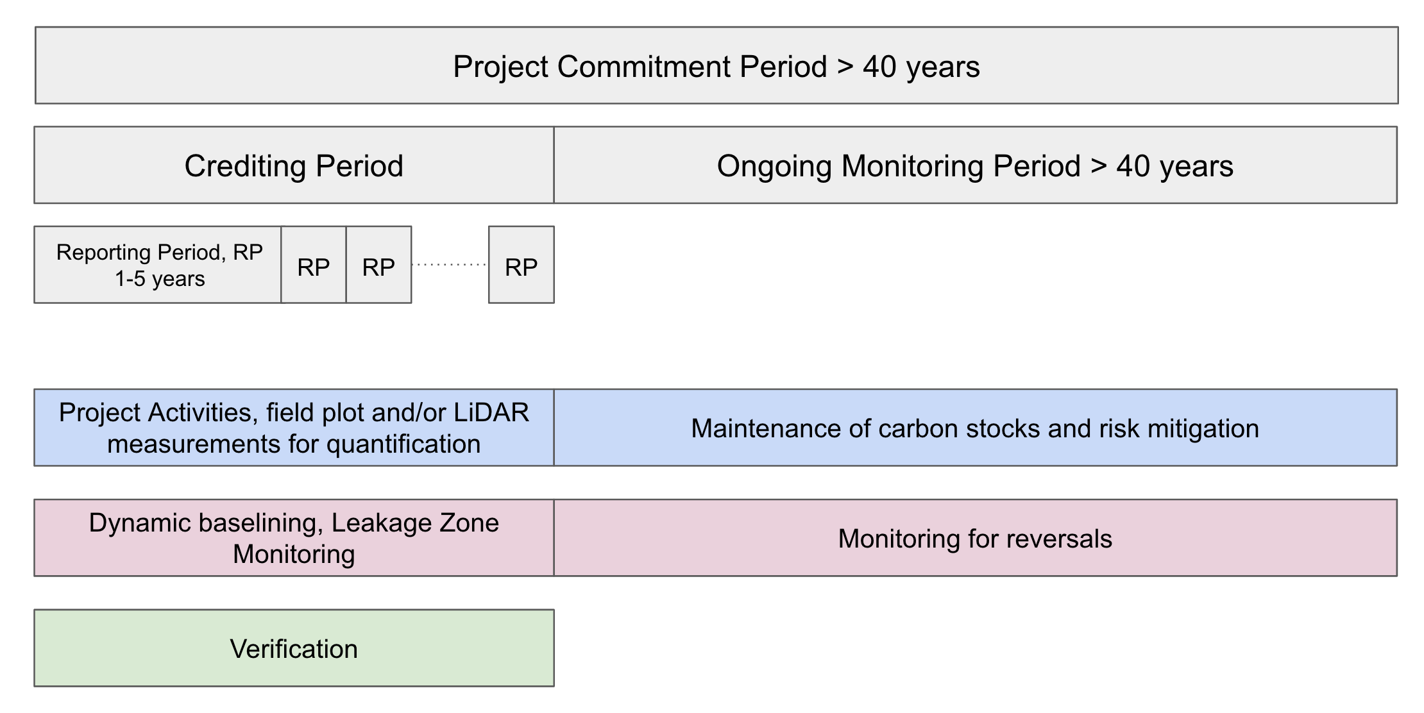Click the second small RP box
This screenshot has width=1424, height=713.
[378, 265]
